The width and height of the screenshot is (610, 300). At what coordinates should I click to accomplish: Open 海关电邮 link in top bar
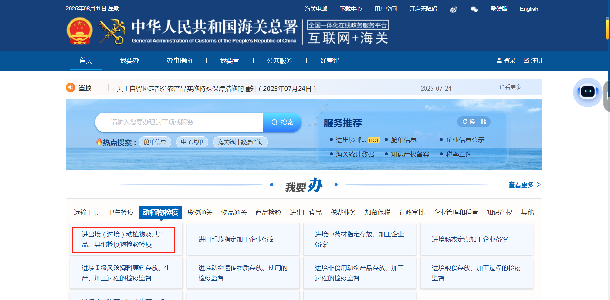click(x=316, y=9)
